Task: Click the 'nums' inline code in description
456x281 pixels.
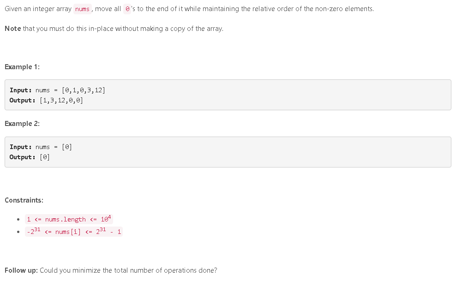Action: point(82,9)
